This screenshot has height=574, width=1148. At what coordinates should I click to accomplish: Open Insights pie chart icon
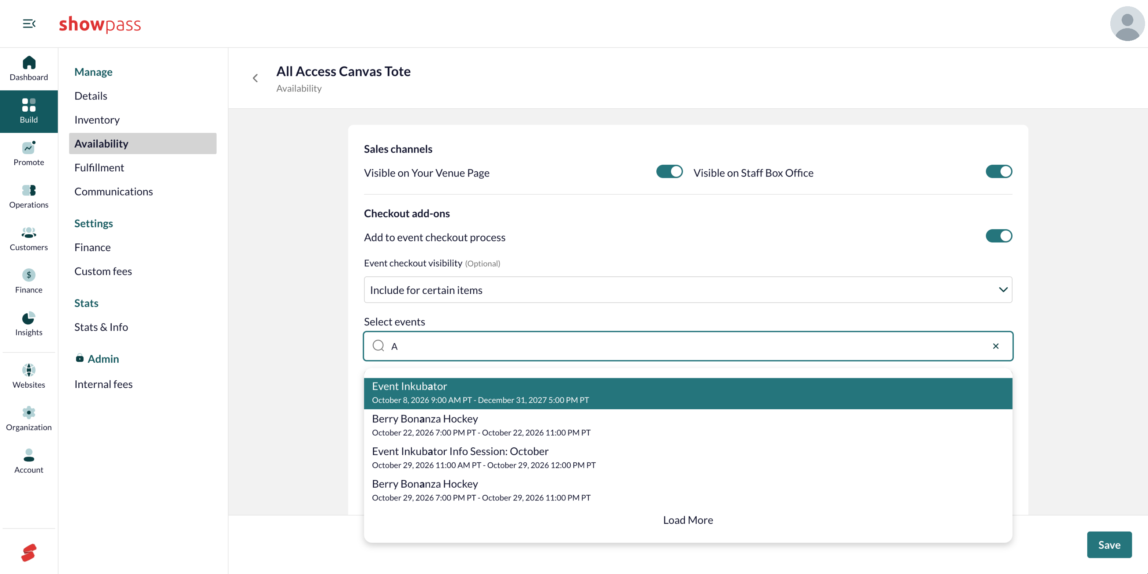click(29, 318)
